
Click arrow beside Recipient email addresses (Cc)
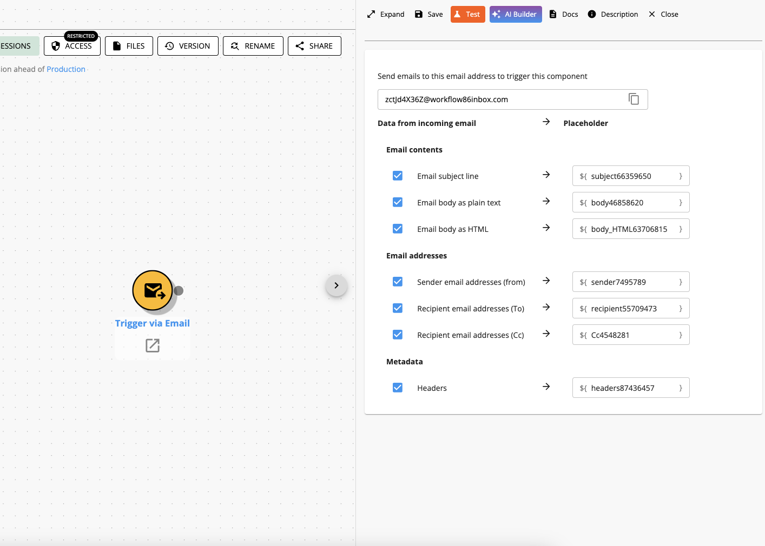[x=546, y=334]
